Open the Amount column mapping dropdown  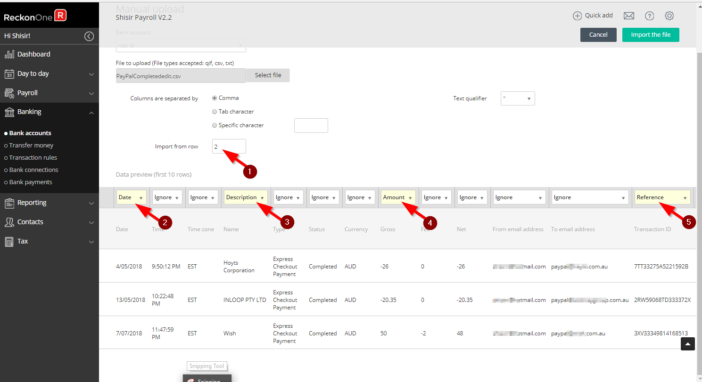[398, 197]
